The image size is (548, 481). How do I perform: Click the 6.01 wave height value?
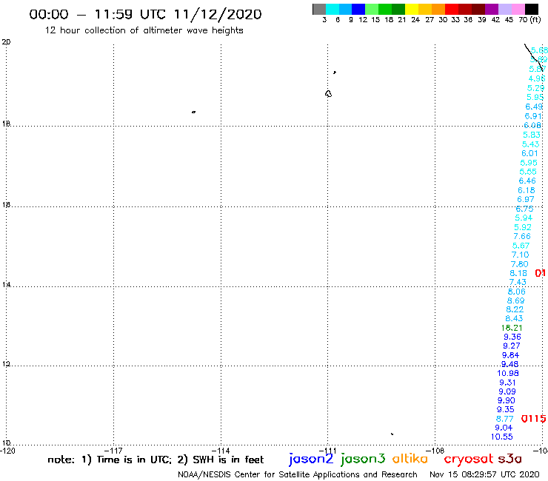(529, 153)
